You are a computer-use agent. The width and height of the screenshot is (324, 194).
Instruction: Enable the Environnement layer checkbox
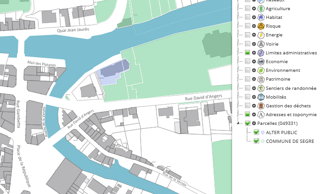[x=248, y=71]
